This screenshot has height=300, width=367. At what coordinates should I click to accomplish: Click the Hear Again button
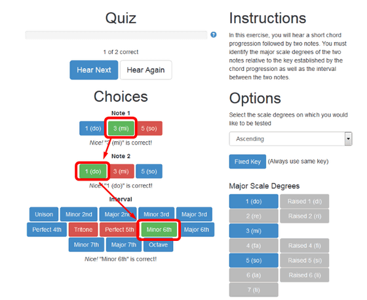tap(145, 70)
